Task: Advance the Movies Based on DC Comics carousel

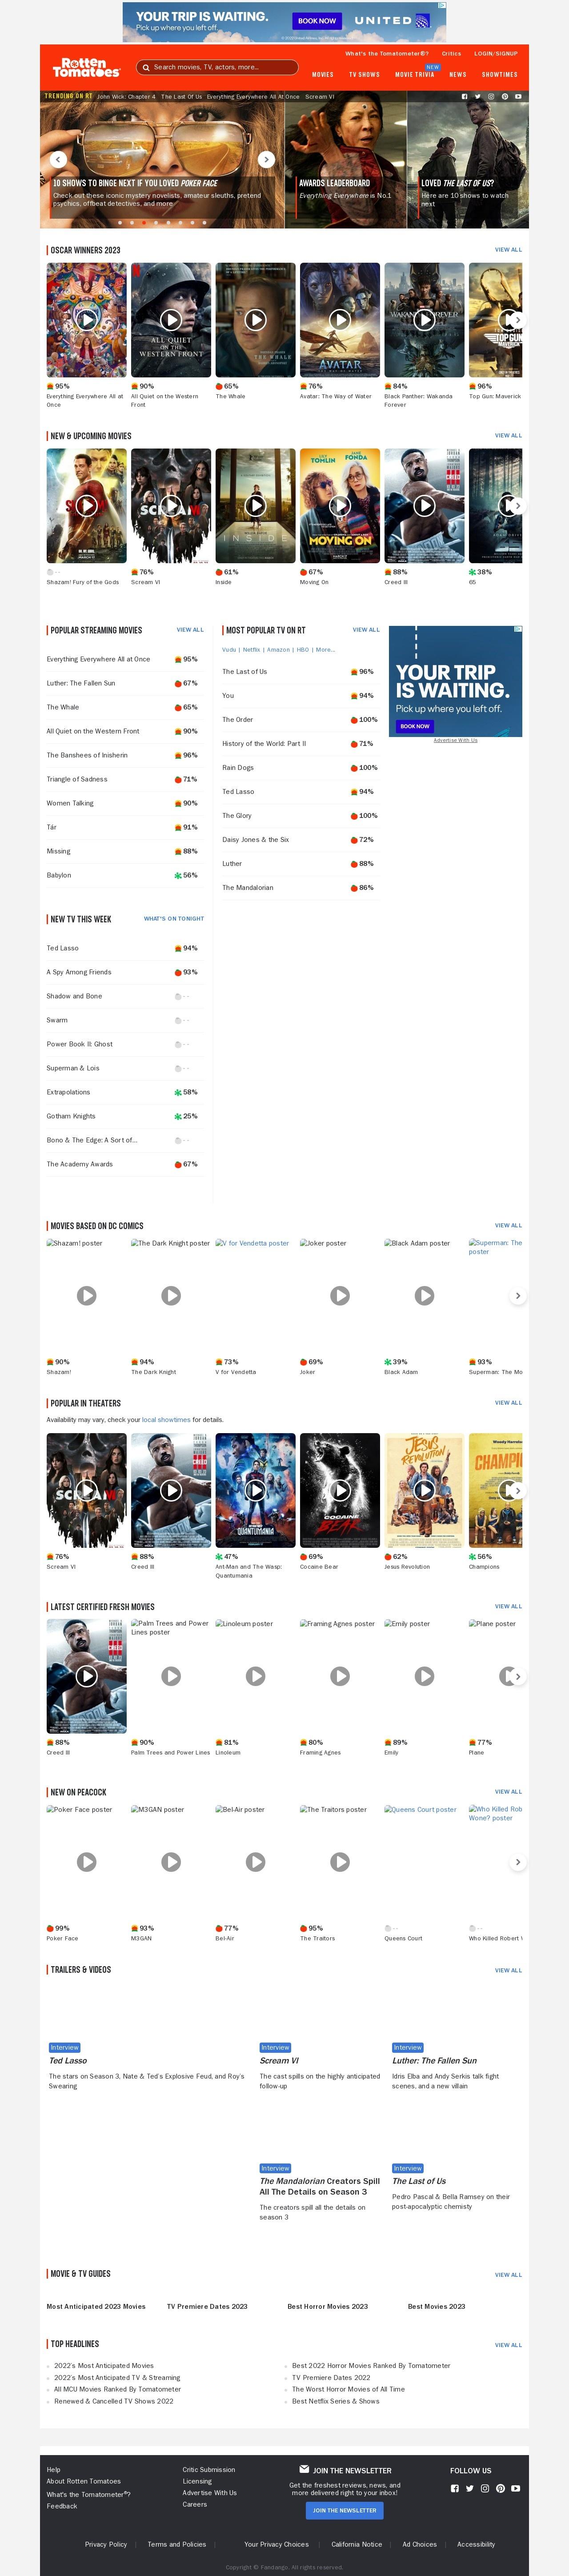Action: pyautogui.click(x=517, y=1295)
